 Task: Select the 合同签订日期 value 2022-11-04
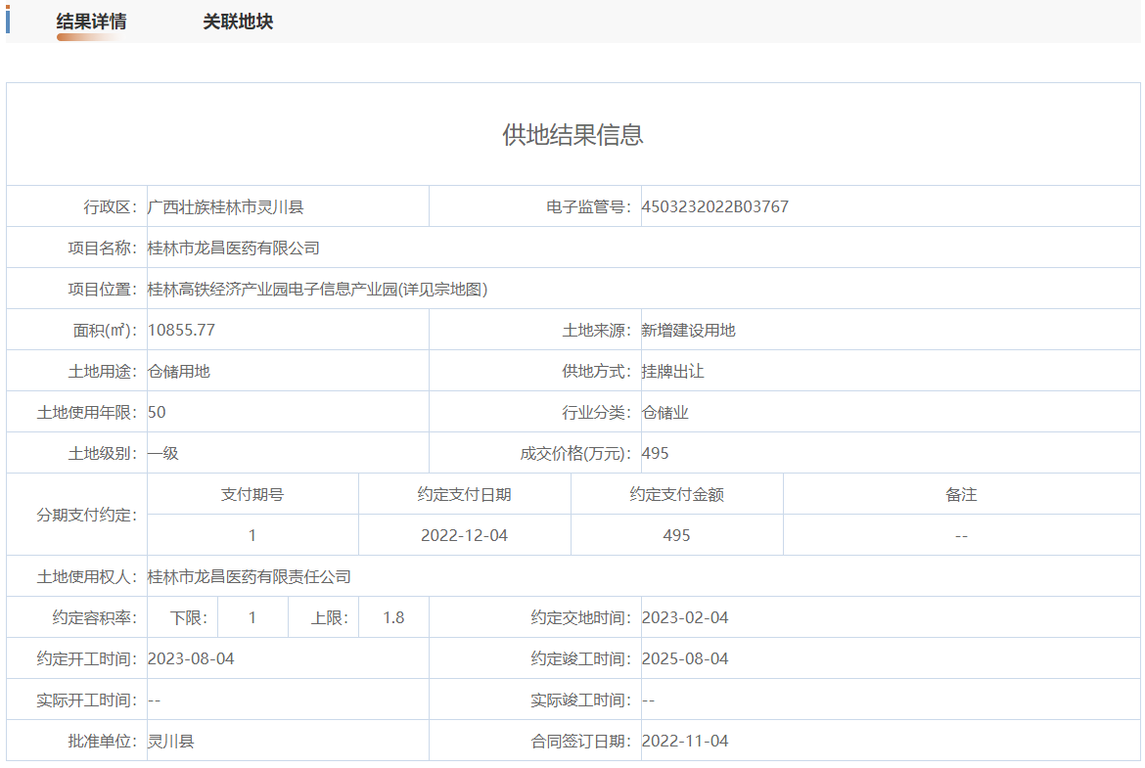click(x=685, y=742)
